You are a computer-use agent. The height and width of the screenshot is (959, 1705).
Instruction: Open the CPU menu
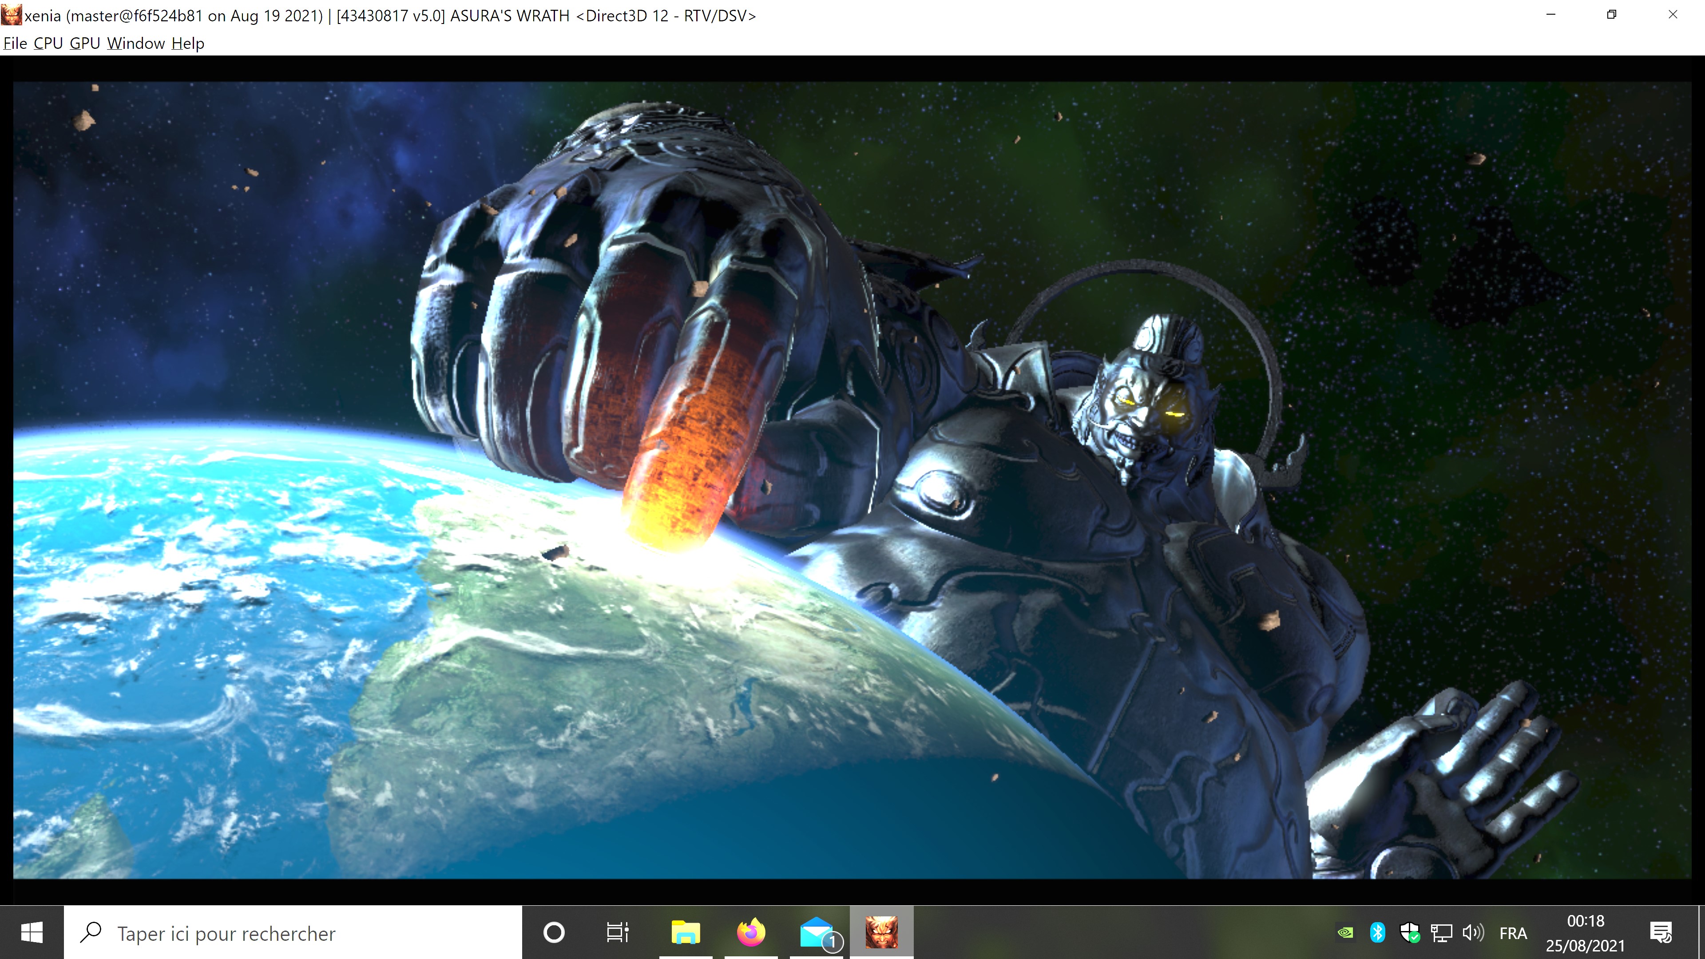48,44
